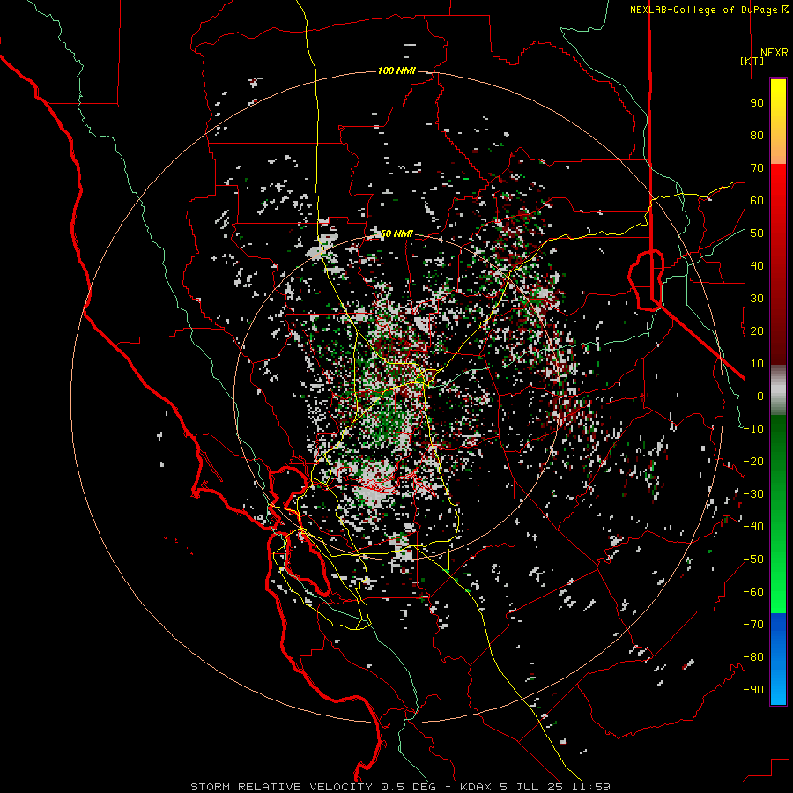Click the [KT] units label
This screenshot has width=793, height=793.
coord(752,61)
